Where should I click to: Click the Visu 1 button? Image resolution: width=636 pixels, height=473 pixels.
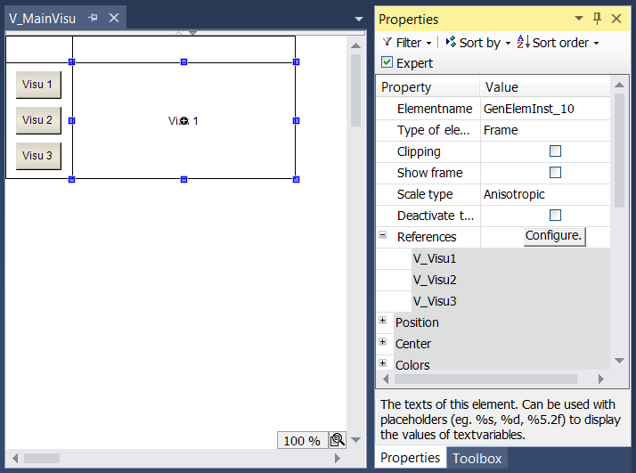pyautogui.click(x=38, y=85)
